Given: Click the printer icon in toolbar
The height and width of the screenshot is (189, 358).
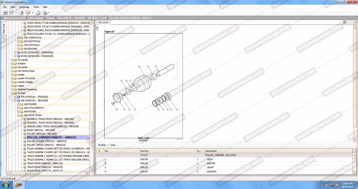Looking at the screenshot, I should coord(45,13).
